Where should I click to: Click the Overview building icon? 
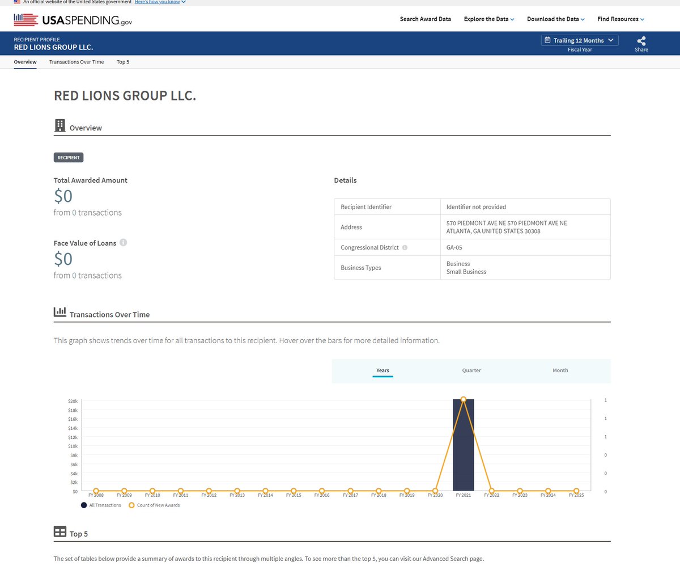click(59, 125)
